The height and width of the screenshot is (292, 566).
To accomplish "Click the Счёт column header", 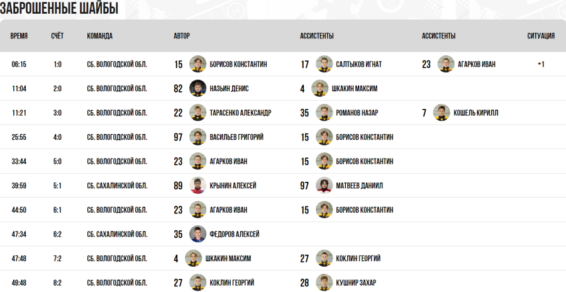I will [57, 36].
